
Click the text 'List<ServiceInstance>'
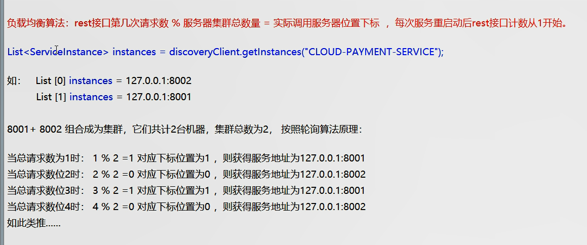58,52
